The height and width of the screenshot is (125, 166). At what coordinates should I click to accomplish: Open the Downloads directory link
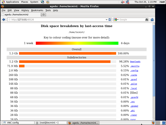pyautogui.click(x=135, y=62)
